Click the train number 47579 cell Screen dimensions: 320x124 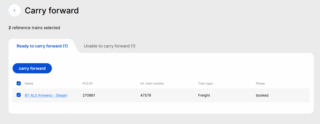(x=146, y=95)
